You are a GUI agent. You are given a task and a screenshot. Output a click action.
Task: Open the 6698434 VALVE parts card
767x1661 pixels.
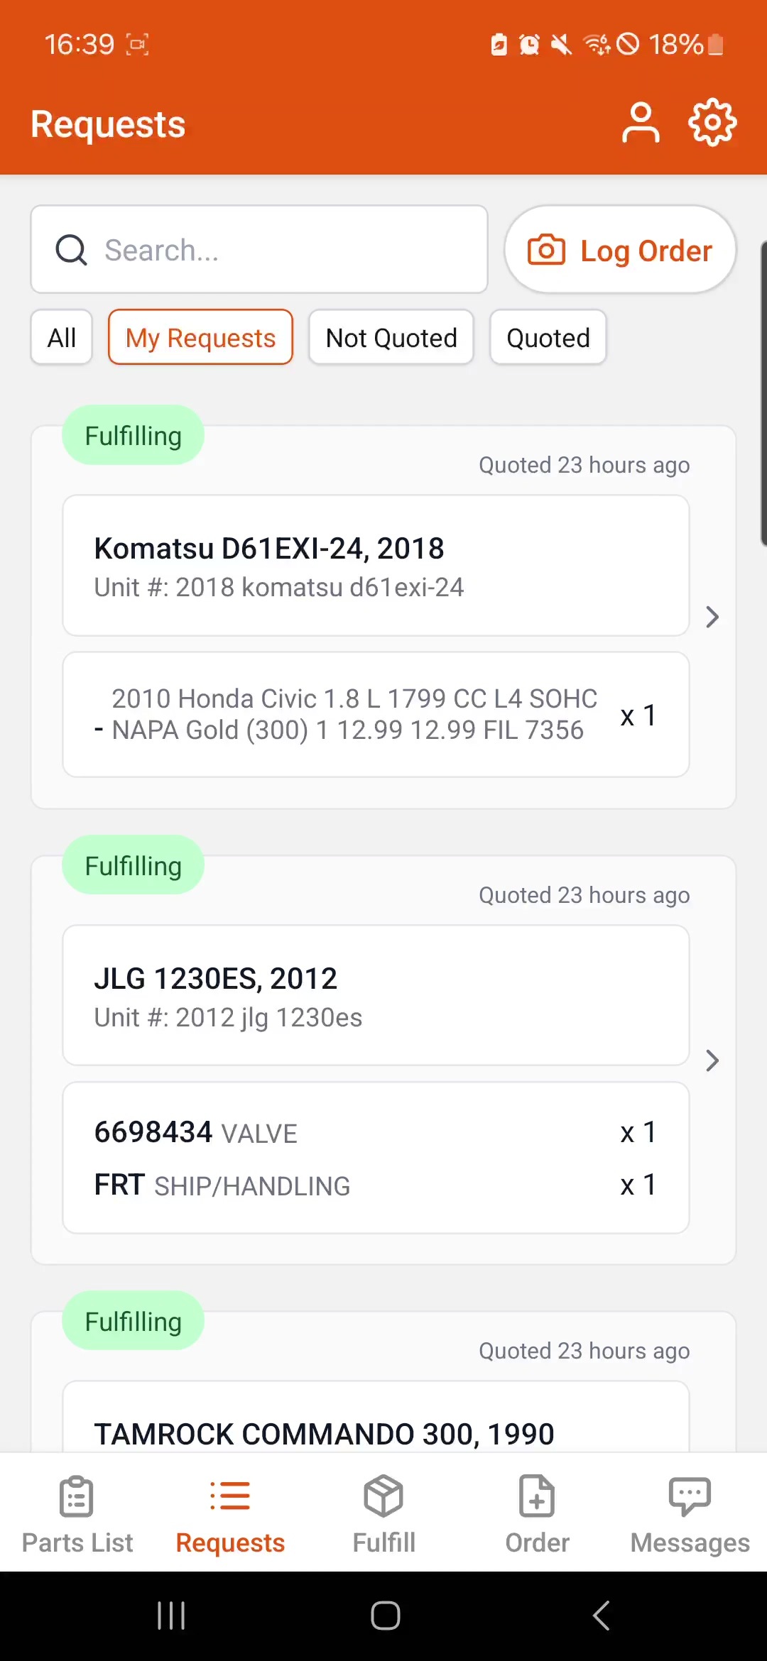376,1158
